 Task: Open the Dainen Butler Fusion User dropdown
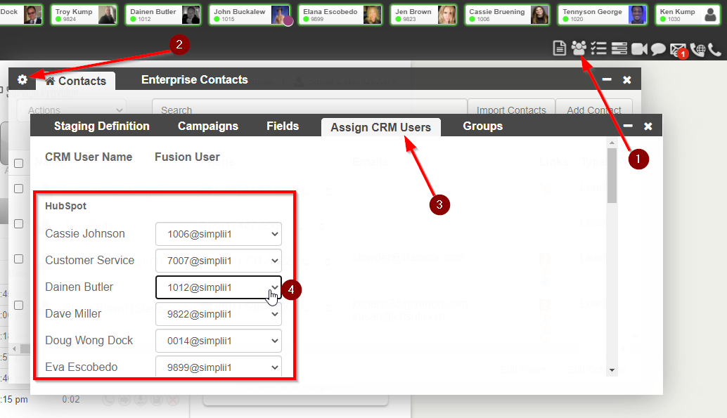pos(218,287)
